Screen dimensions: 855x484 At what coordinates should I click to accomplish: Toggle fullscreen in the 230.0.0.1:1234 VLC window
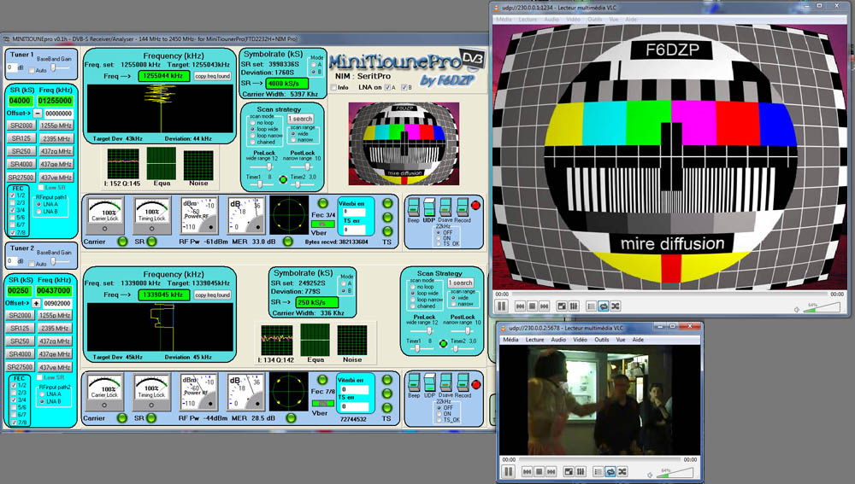pos(563,306)
